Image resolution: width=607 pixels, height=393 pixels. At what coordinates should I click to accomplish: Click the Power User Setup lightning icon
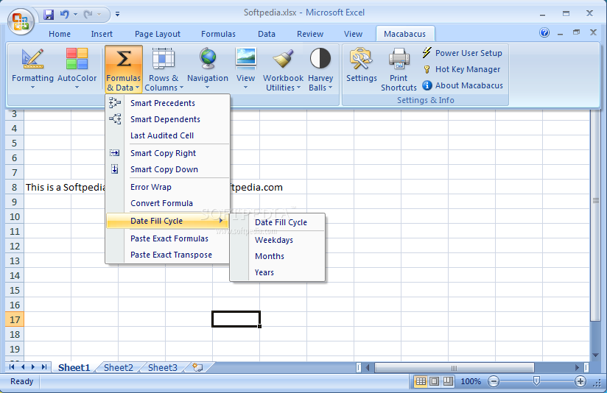(427, 52)
